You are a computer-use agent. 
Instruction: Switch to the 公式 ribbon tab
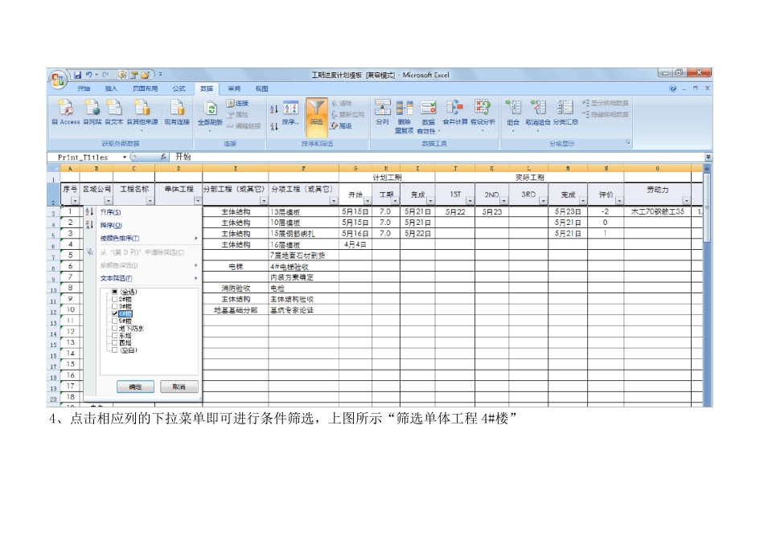pos(179,88)
